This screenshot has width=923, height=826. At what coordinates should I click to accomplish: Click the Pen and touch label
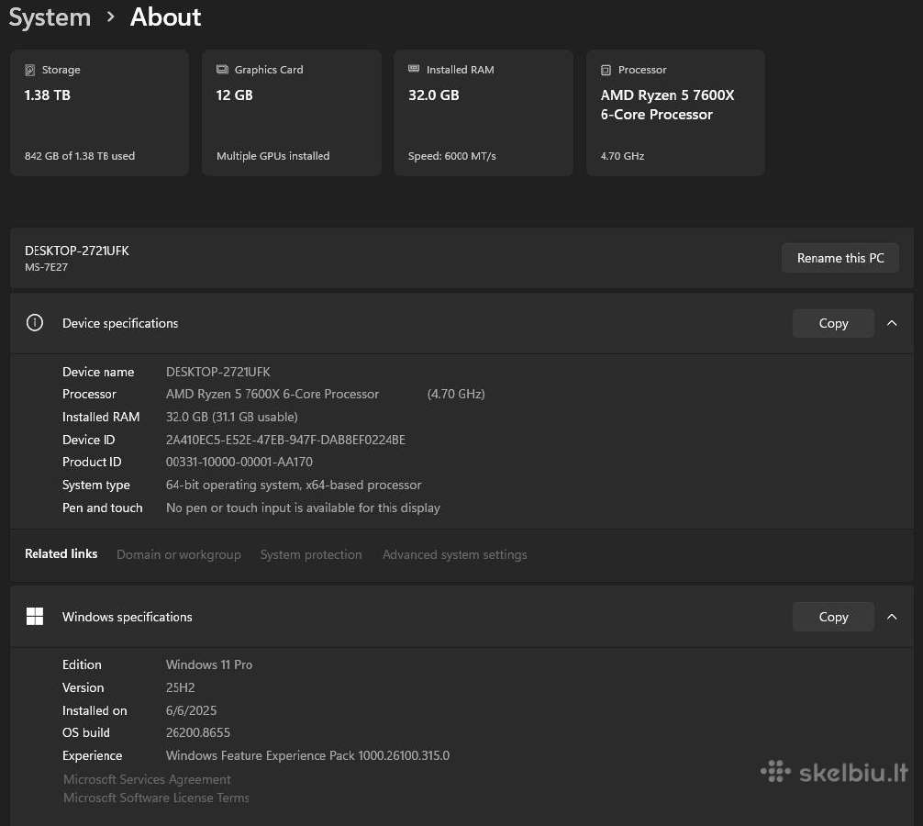(x=103, y=508)
